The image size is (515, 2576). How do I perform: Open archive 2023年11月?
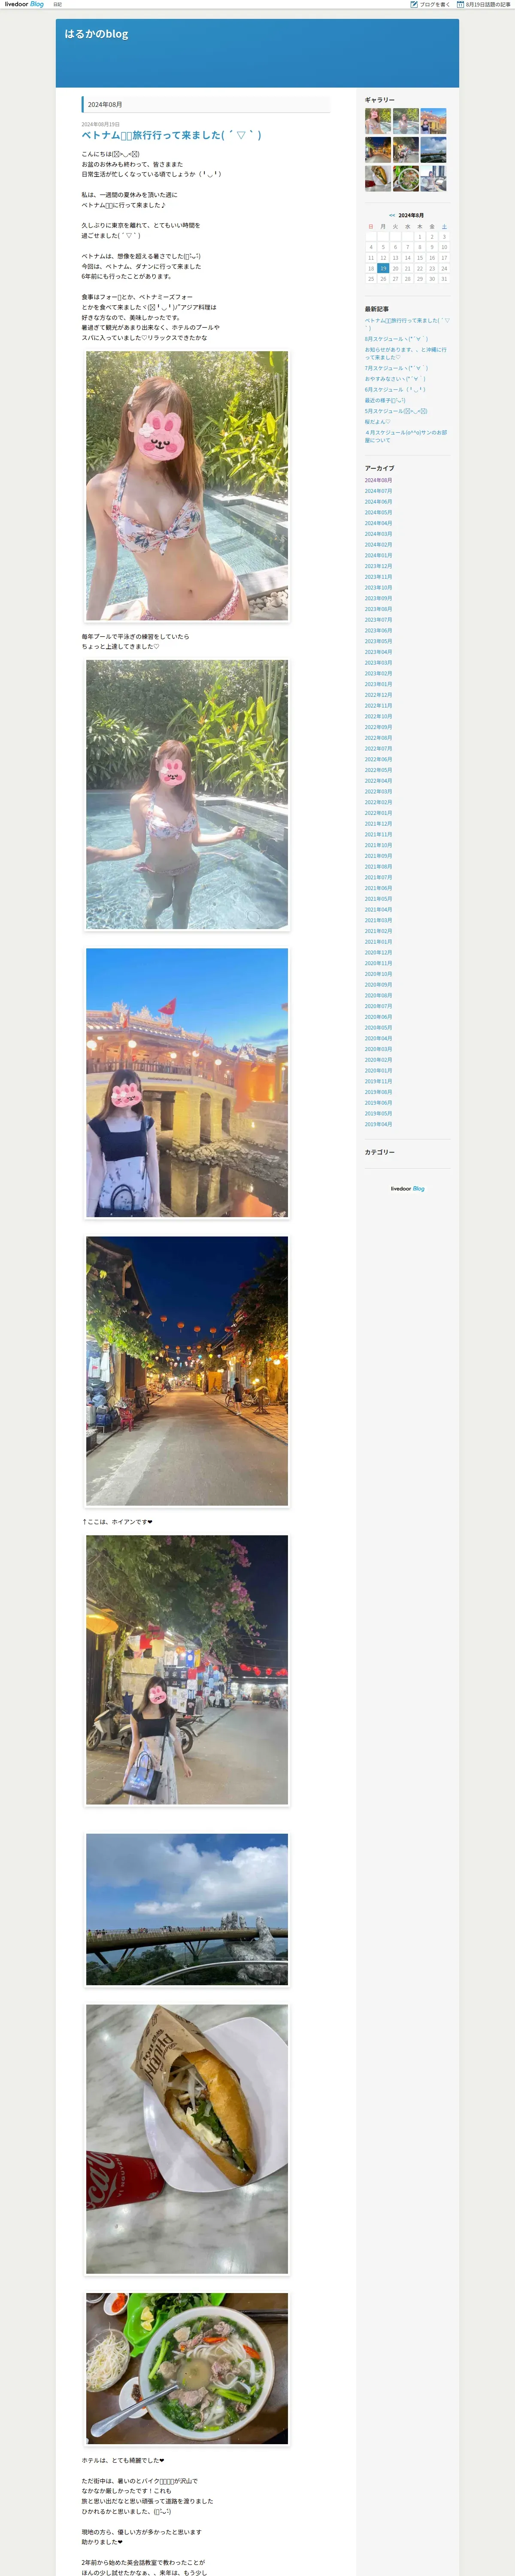coord(378,577)
